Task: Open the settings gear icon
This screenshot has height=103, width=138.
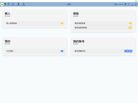Action: [x=125, y=4]
